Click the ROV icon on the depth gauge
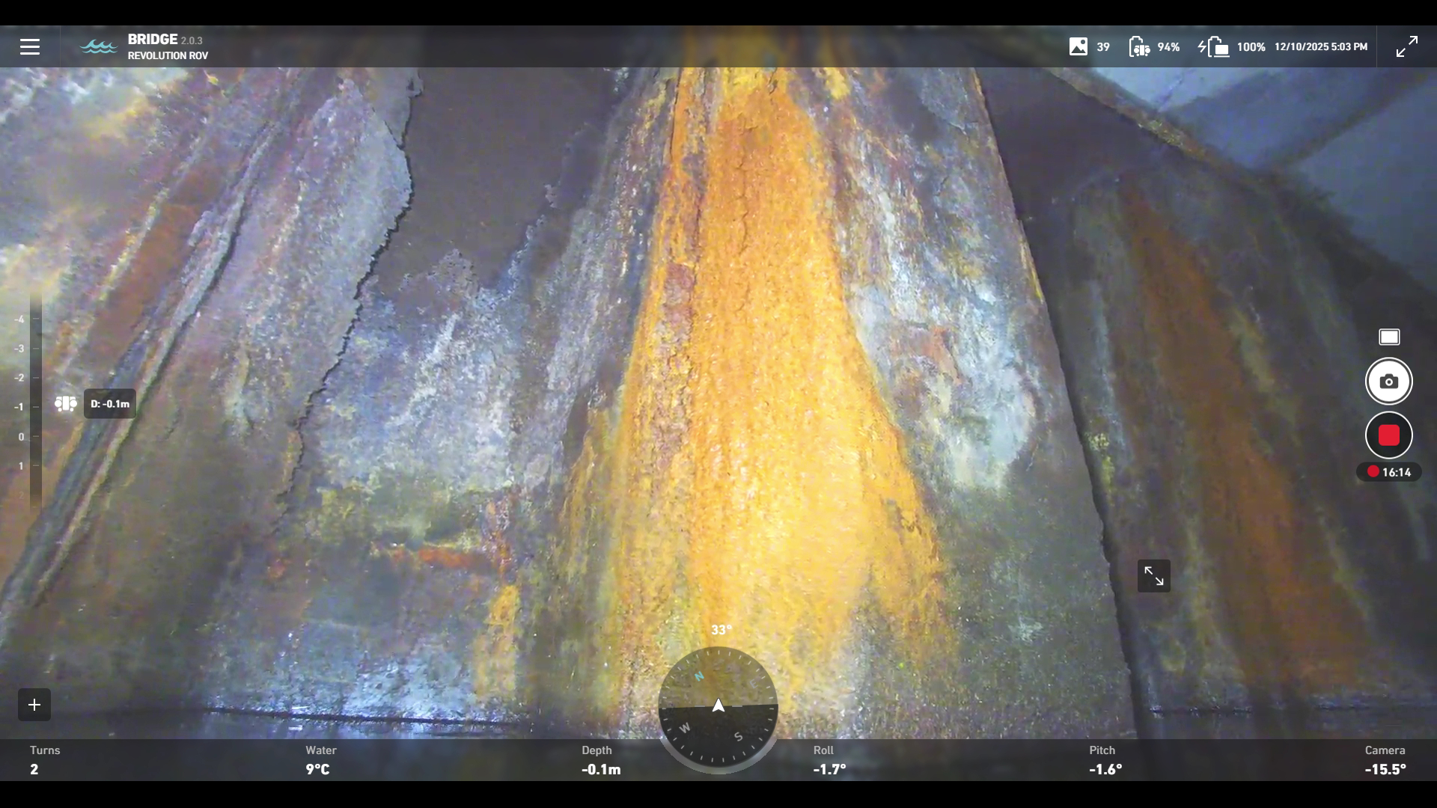The height and width of the screenshot is (808, 1437). [66, 404]
